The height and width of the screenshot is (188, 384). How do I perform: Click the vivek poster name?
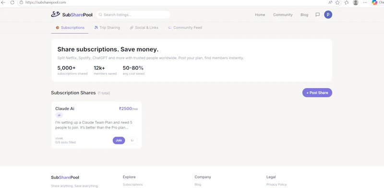pos(59,138)
